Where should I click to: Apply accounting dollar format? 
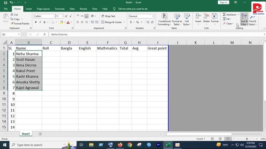(131, 22)
